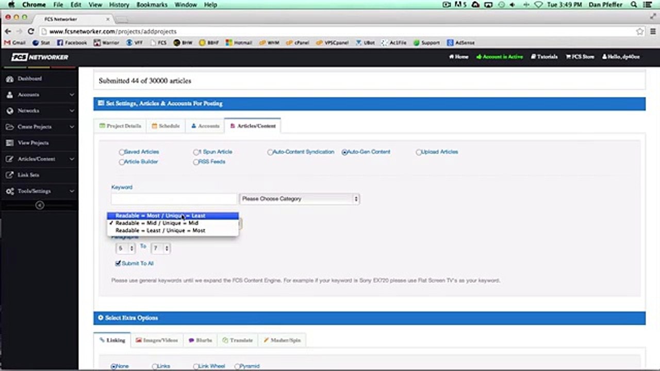The image size is (660, 371).
Task: Select the Upload Articles radio
Action: coord(419,152)
